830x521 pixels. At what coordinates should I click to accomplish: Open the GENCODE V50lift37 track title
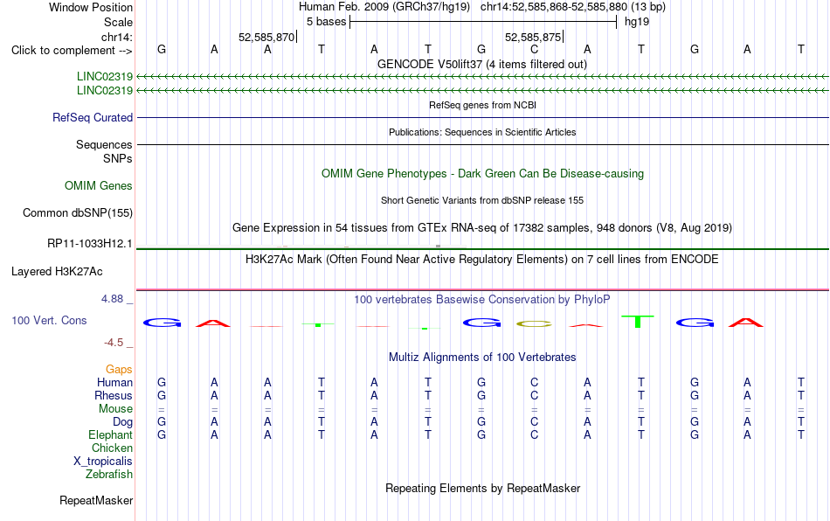[x=481, y=65]
